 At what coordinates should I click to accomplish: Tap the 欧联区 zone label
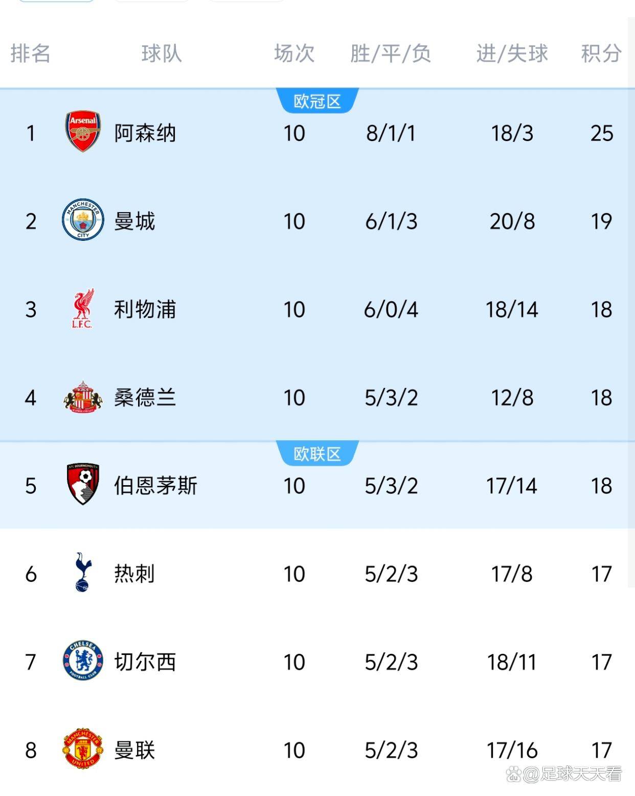317,454
